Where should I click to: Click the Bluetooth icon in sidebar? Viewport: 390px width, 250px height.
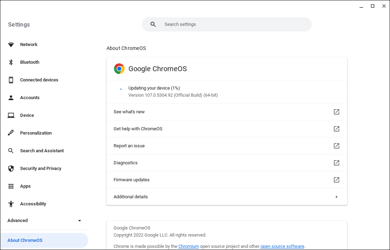tap(11, 62)
